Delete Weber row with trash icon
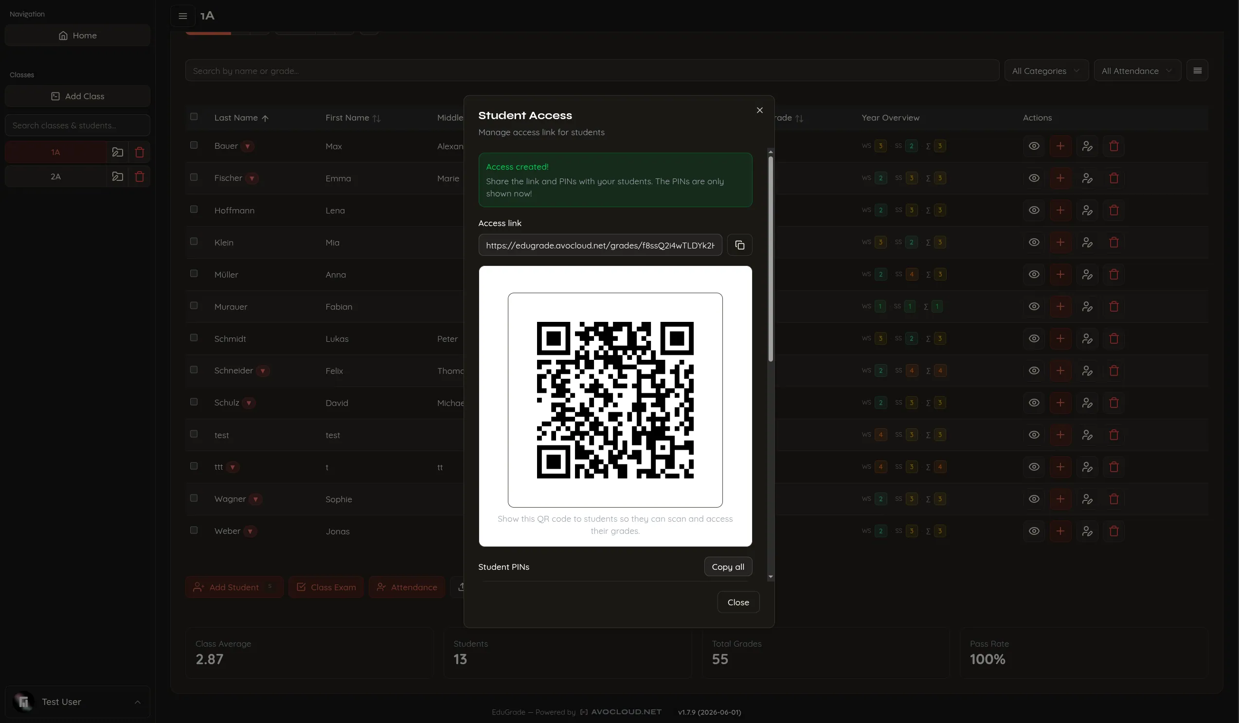This screenshot has height=723, width=1239. 1113,531
